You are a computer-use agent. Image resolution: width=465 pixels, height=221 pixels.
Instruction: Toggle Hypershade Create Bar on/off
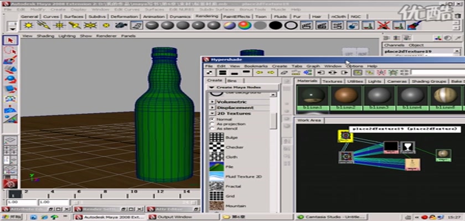[210, 72]
